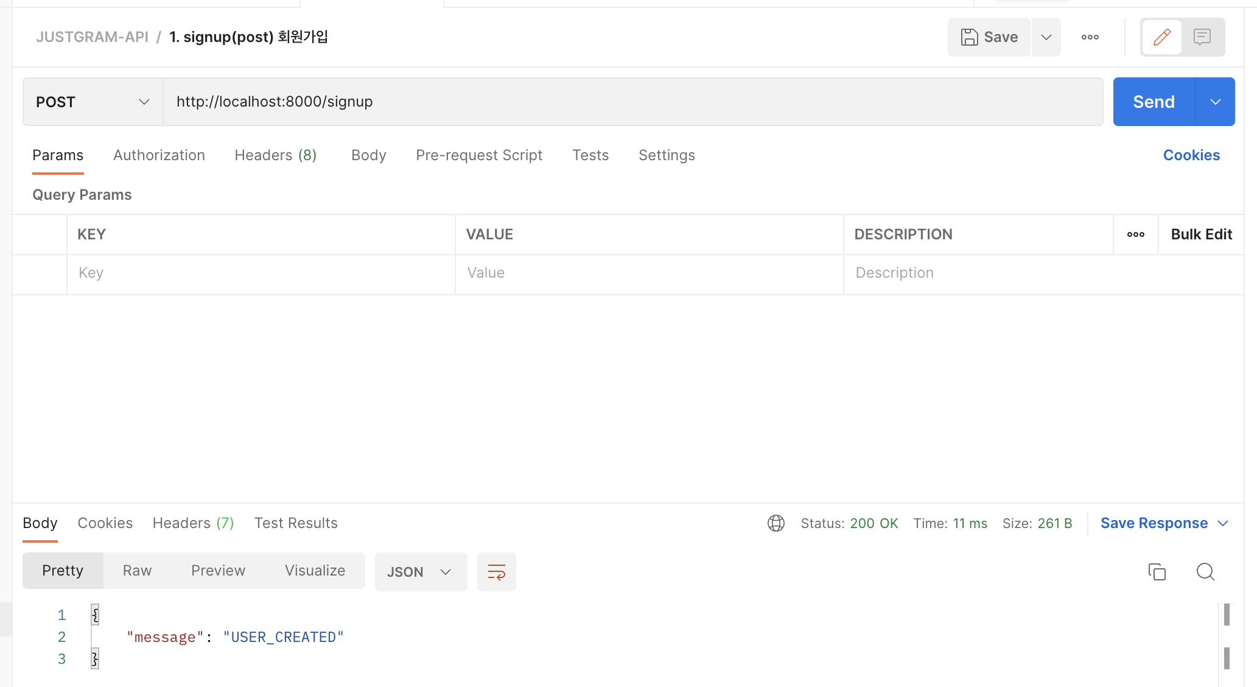Open the three-dot request options menu
Screen dimensions: 1257x687
(x=1090, y=37)
